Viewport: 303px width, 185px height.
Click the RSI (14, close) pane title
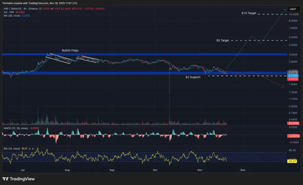click(x=12, y=148)
